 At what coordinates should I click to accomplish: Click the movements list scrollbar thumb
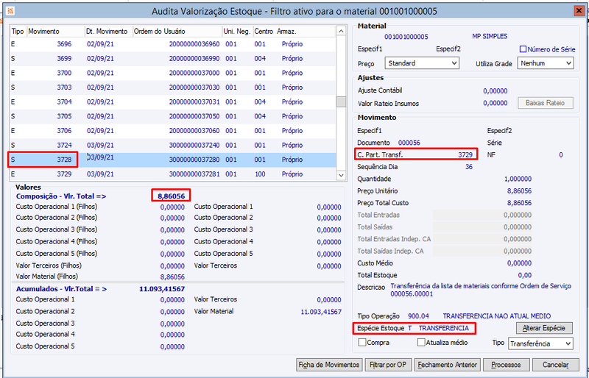pyautogui.click(x=341, y=101)
